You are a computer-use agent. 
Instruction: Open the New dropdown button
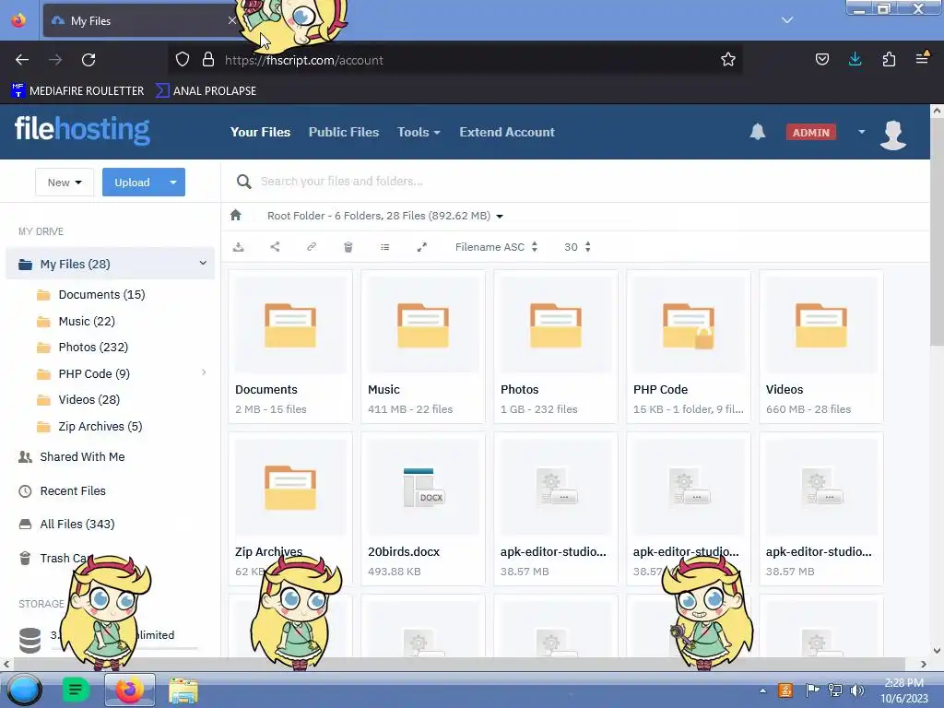(65, 182)
